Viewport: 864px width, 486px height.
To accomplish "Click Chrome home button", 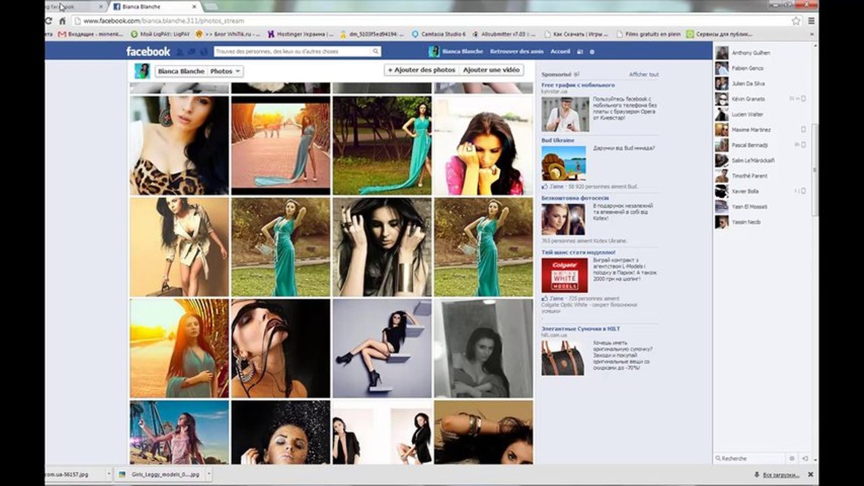I will coord(62,21).
